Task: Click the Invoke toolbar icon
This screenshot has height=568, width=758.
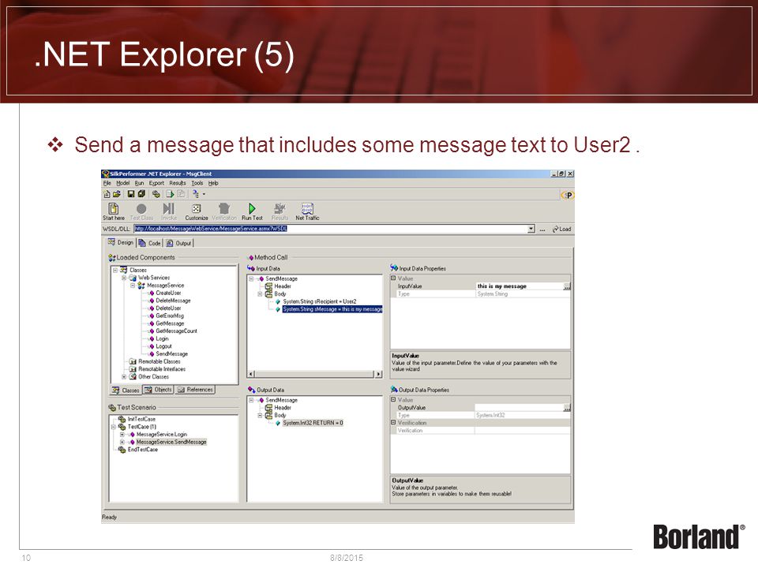Action: [x=169, y=211]
